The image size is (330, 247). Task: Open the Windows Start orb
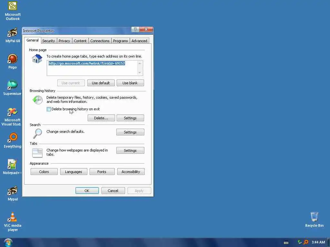8,242
